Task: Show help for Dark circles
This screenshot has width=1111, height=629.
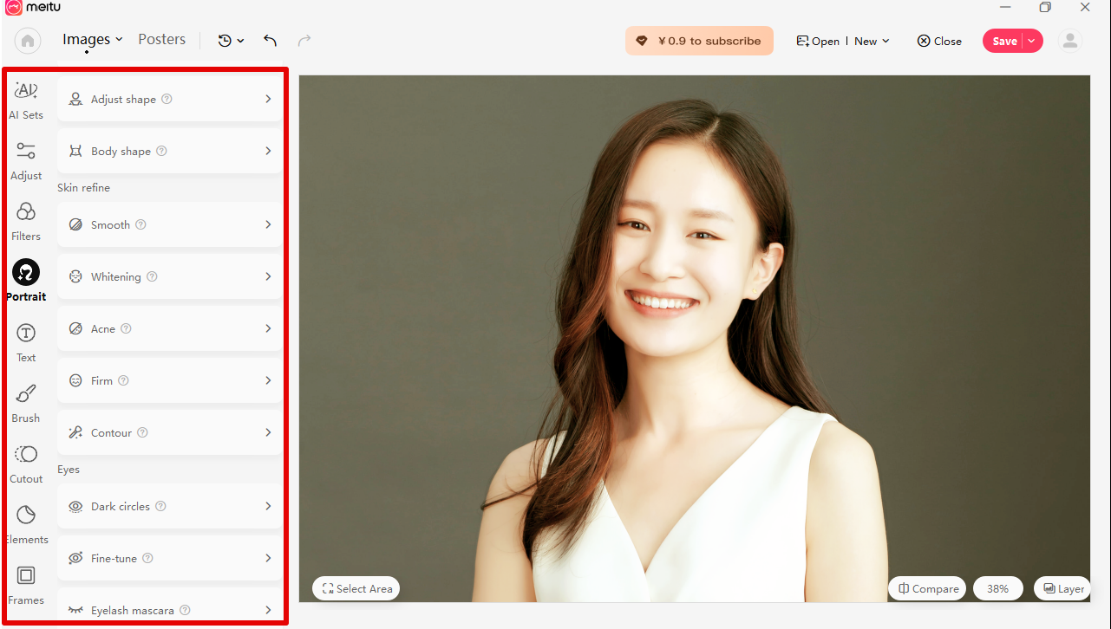Action: point(160,506)
